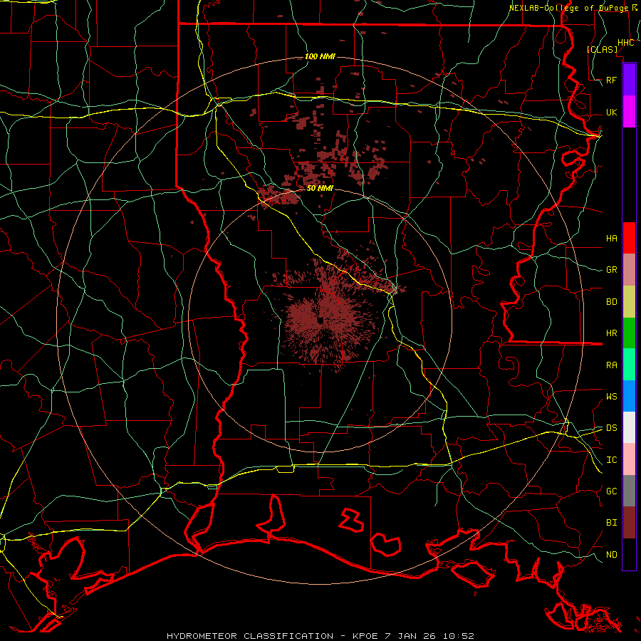Click the "UK" legend label
The image size is (641, 641).
coord(611,112)
